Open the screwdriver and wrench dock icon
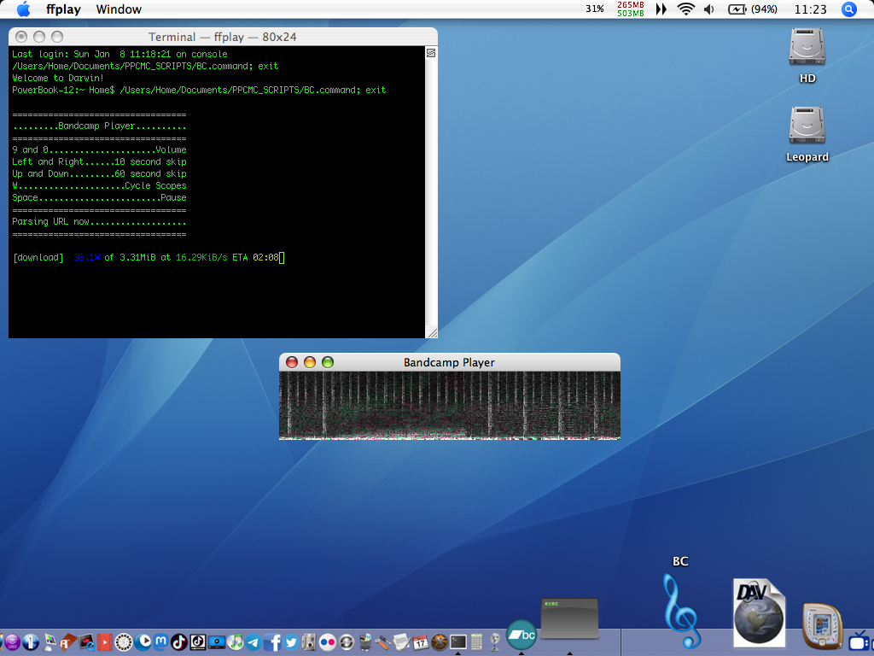The width and height of the screenshot is (874, 656). pyautogui.click(x=383, y=642)
